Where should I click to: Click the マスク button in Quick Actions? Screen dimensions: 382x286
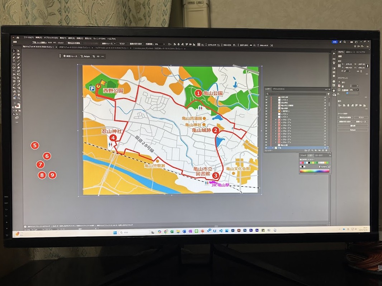tap(360, 118)
